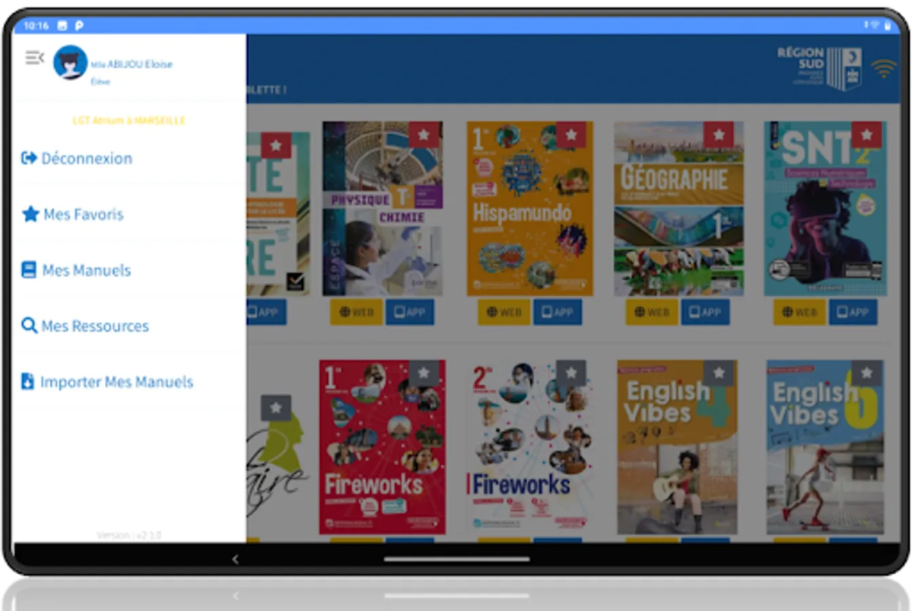Open Hispamundo in APP mode
Screen dimensions: 913x611
557,312
